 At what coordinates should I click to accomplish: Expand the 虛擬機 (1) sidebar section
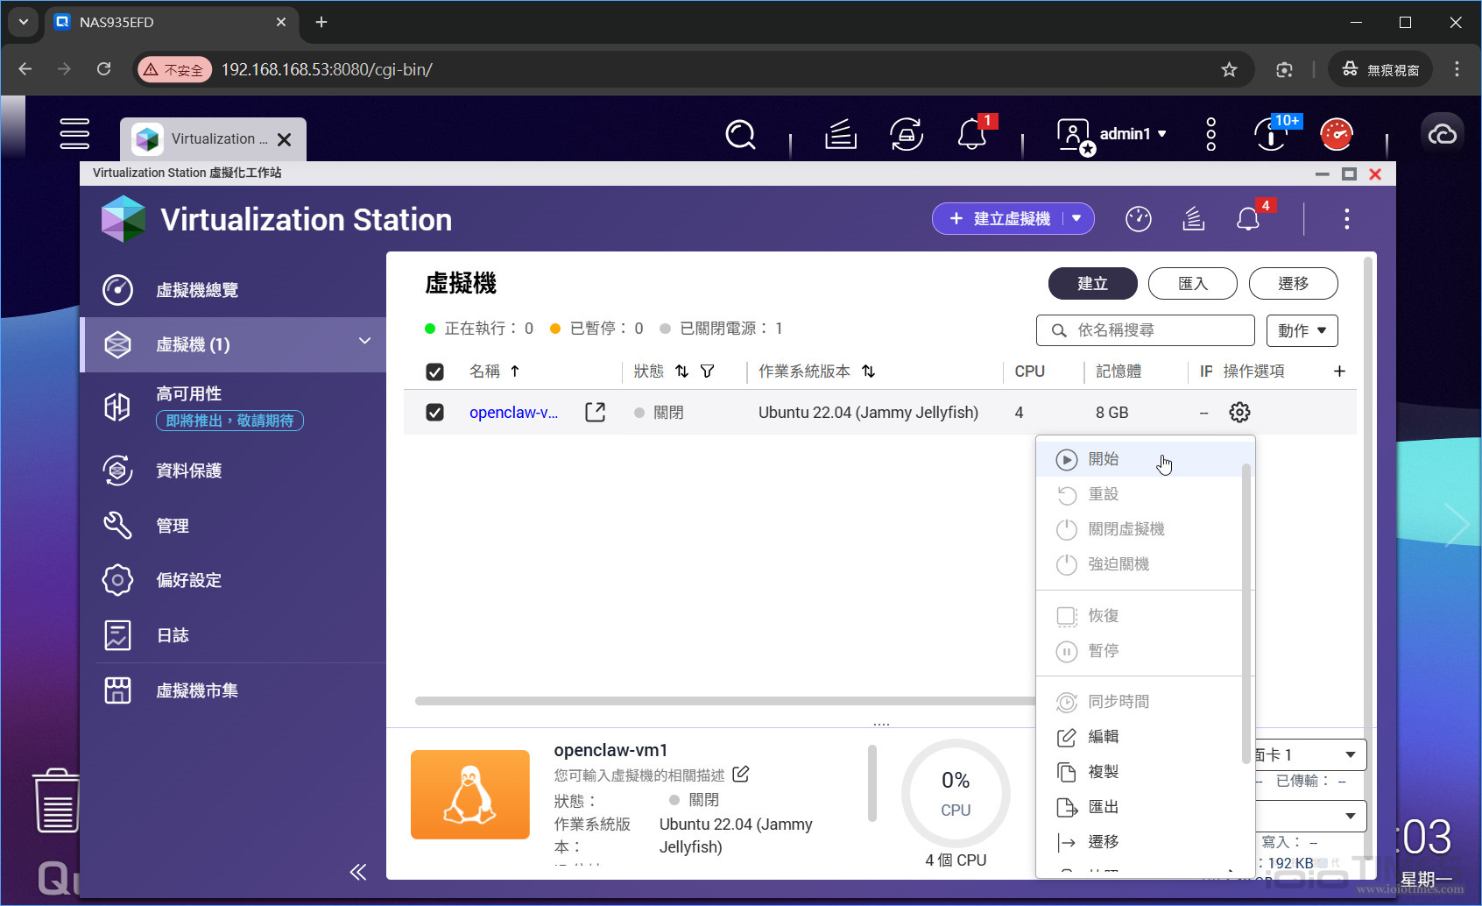click(x=364, y=342)
